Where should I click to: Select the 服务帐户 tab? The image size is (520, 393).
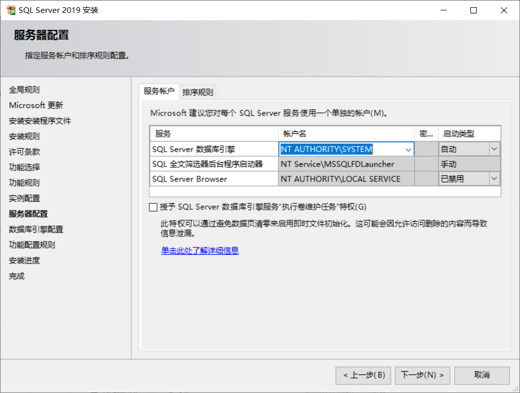coord(159,91)
